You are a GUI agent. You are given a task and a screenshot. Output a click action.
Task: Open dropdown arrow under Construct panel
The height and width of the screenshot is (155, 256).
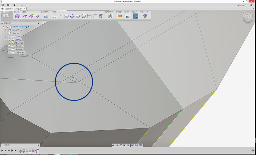pyautogui.click(x=110, y=20)
